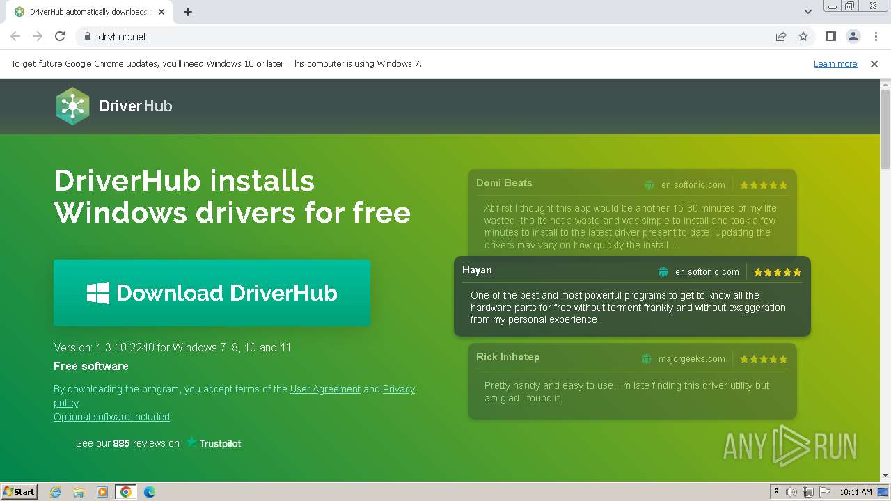Click the taskbar clock showing 10:11 AM

(855, 492)
